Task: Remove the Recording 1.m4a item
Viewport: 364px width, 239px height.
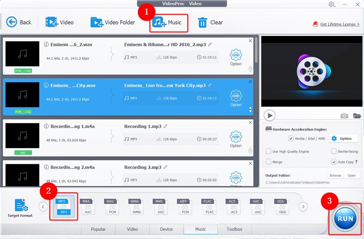Action: pyautogui.click(x=250, y=123)
